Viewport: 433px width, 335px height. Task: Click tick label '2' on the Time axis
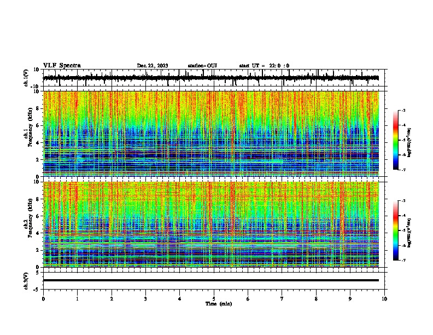click(x=112, y=299)
